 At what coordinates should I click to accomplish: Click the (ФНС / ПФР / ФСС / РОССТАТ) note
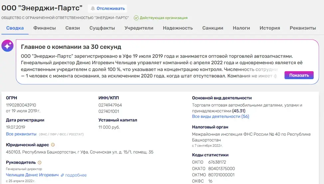click(61, 134)
